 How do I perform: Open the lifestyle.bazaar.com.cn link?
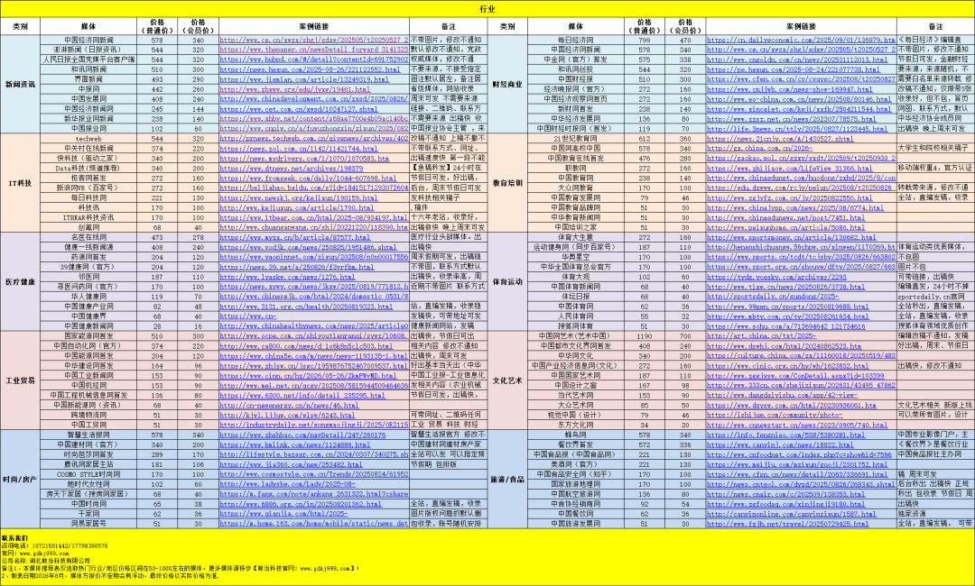point(313,454)
